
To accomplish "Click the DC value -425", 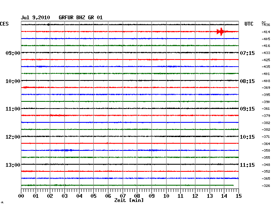I will (x=266, y=60).
